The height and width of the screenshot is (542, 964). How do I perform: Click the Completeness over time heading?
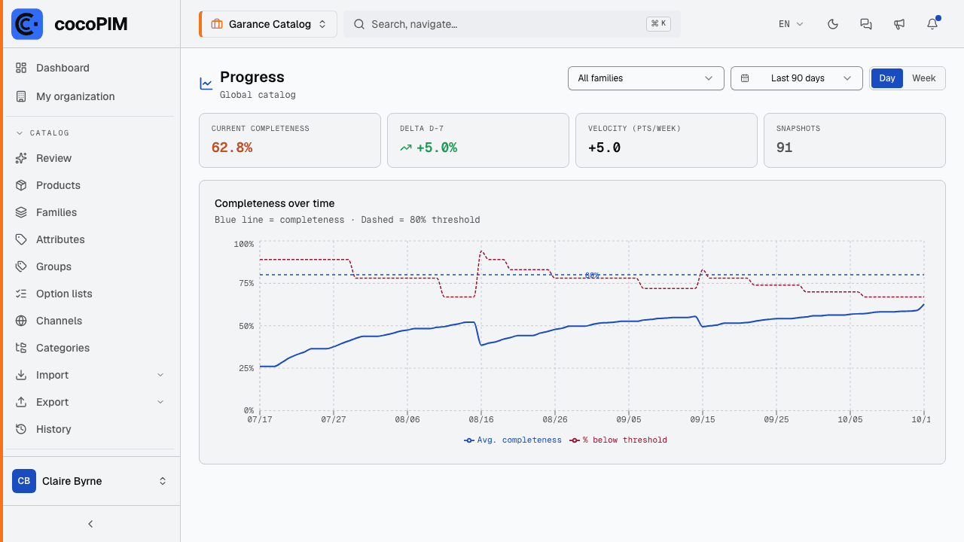pyautogui.click(x=275, y=203)
